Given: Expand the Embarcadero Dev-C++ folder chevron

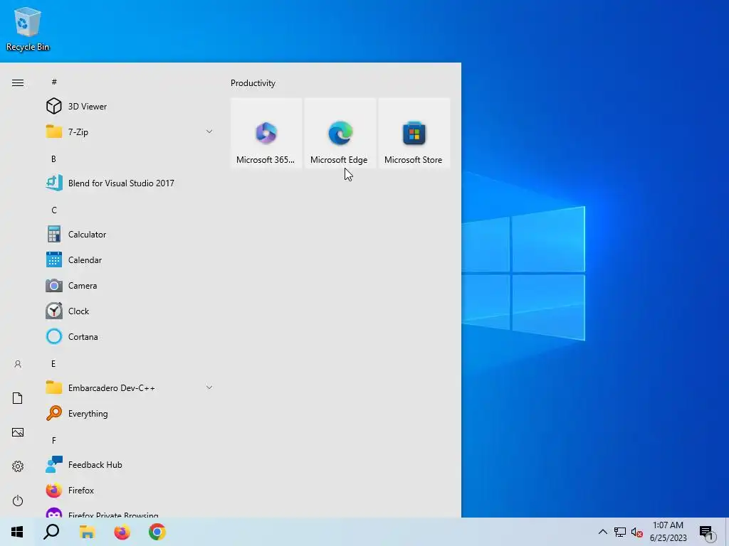Looking at the screenshot, I should coord(209,387).
